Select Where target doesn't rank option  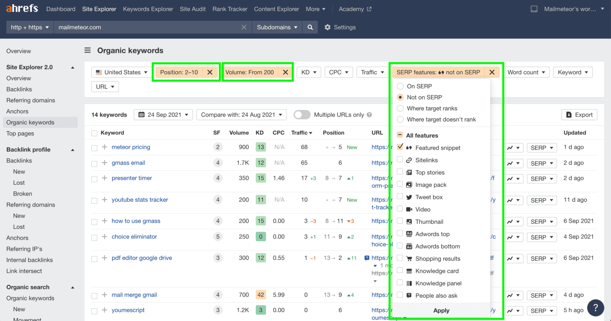400,119
